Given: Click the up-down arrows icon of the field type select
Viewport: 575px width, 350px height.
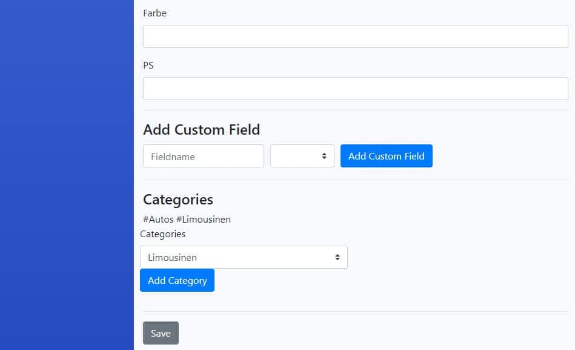Looking at the screenshot, I should 324,156.
